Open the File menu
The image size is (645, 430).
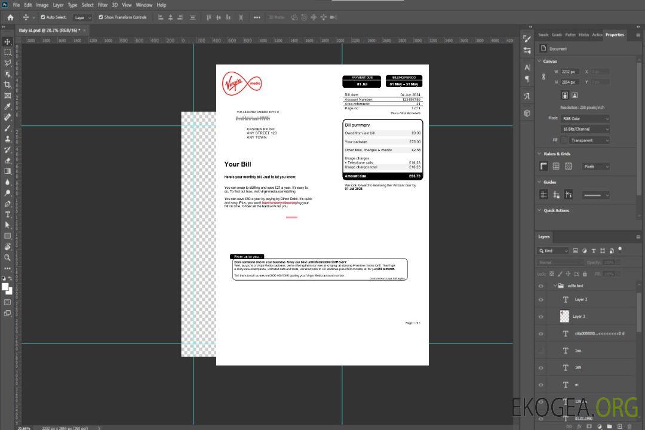pos(17,5)
